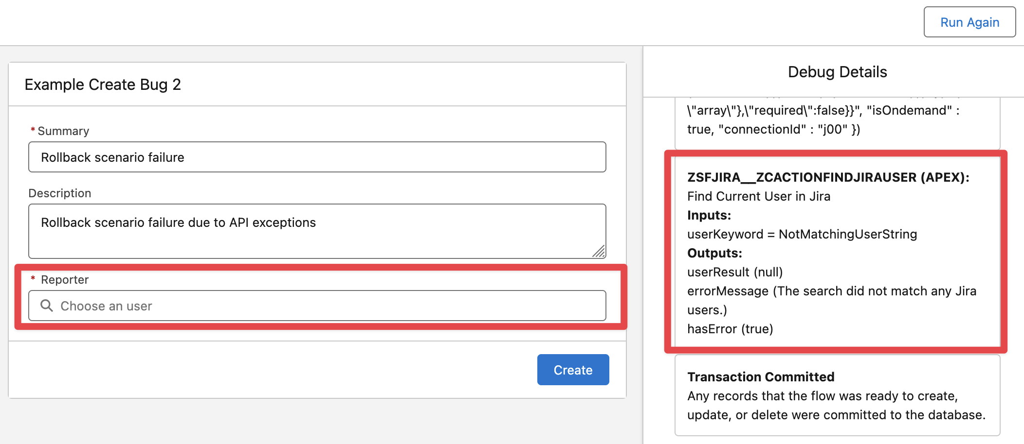
Task: Click the 'Find Current User in Jira' text
Action: pyautogui.click(x=758, y=196)
